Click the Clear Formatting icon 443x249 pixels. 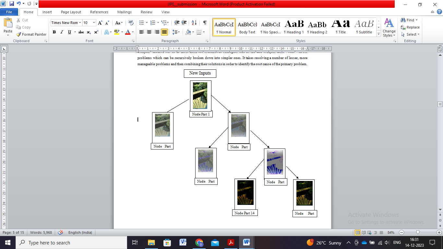(x=131, y=23)
